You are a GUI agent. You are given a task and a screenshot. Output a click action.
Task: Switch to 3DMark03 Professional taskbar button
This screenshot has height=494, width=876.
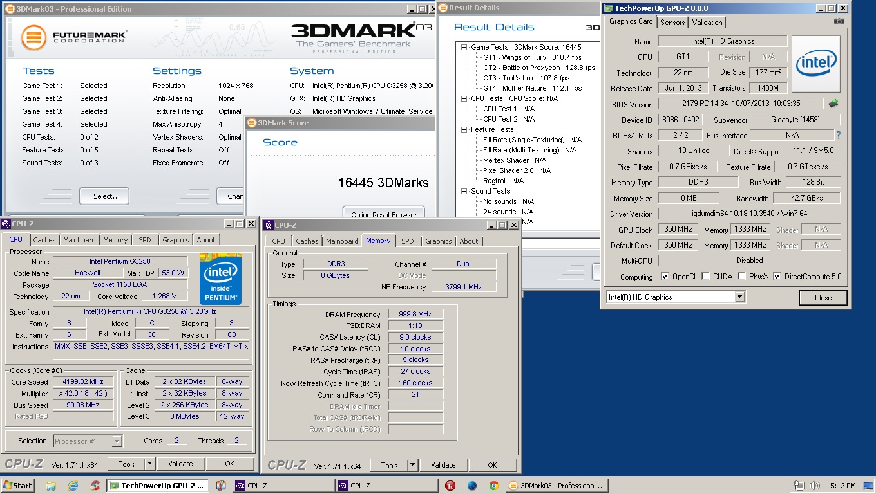click(x=557, y=486)
